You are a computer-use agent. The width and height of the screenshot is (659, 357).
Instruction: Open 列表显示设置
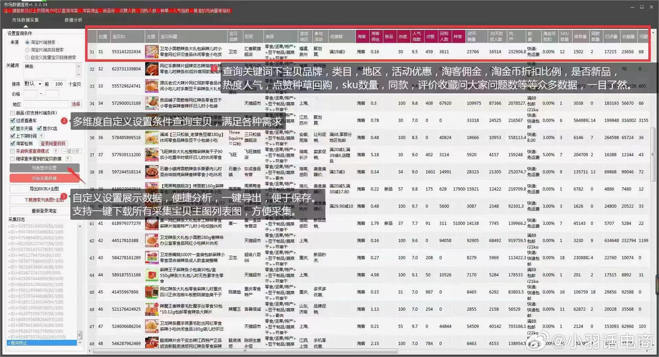click(45, 168)
